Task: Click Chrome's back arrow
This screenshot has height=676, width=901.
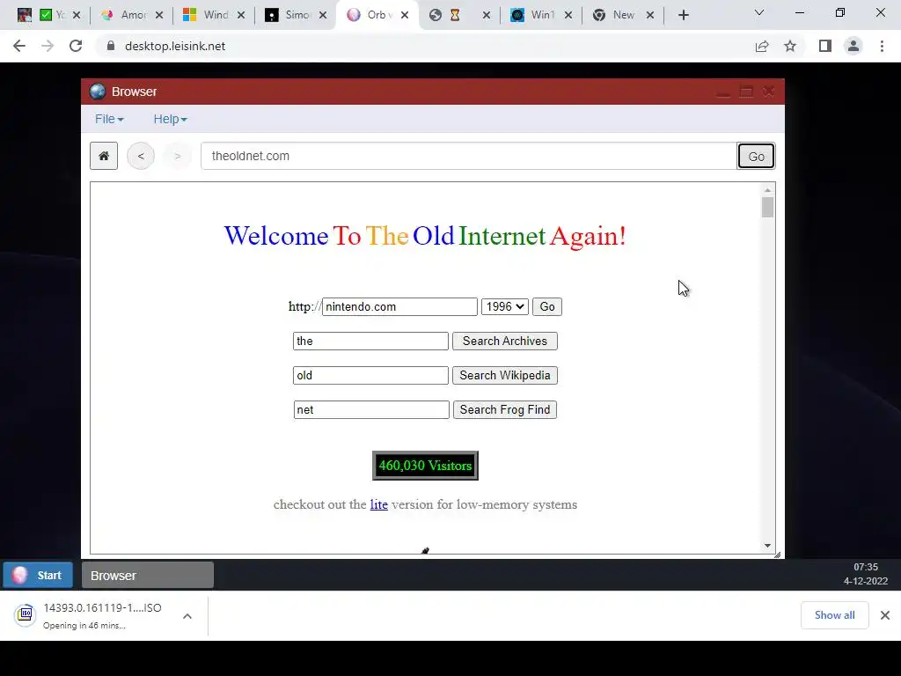Action: (x=19, y=46)
